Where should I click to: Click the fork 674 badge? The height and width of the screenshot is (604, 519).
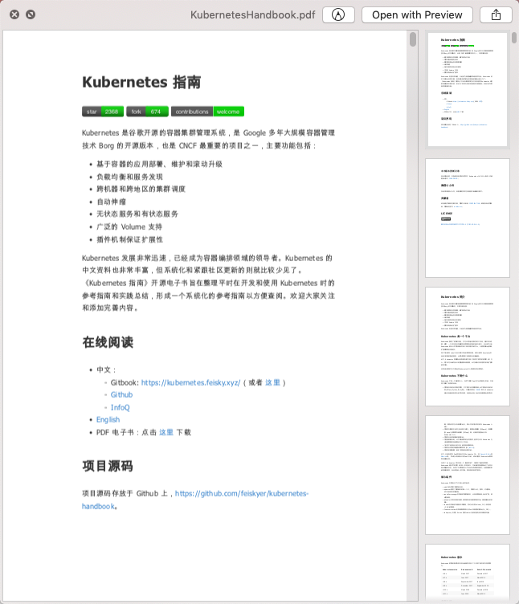pos(147,112)
